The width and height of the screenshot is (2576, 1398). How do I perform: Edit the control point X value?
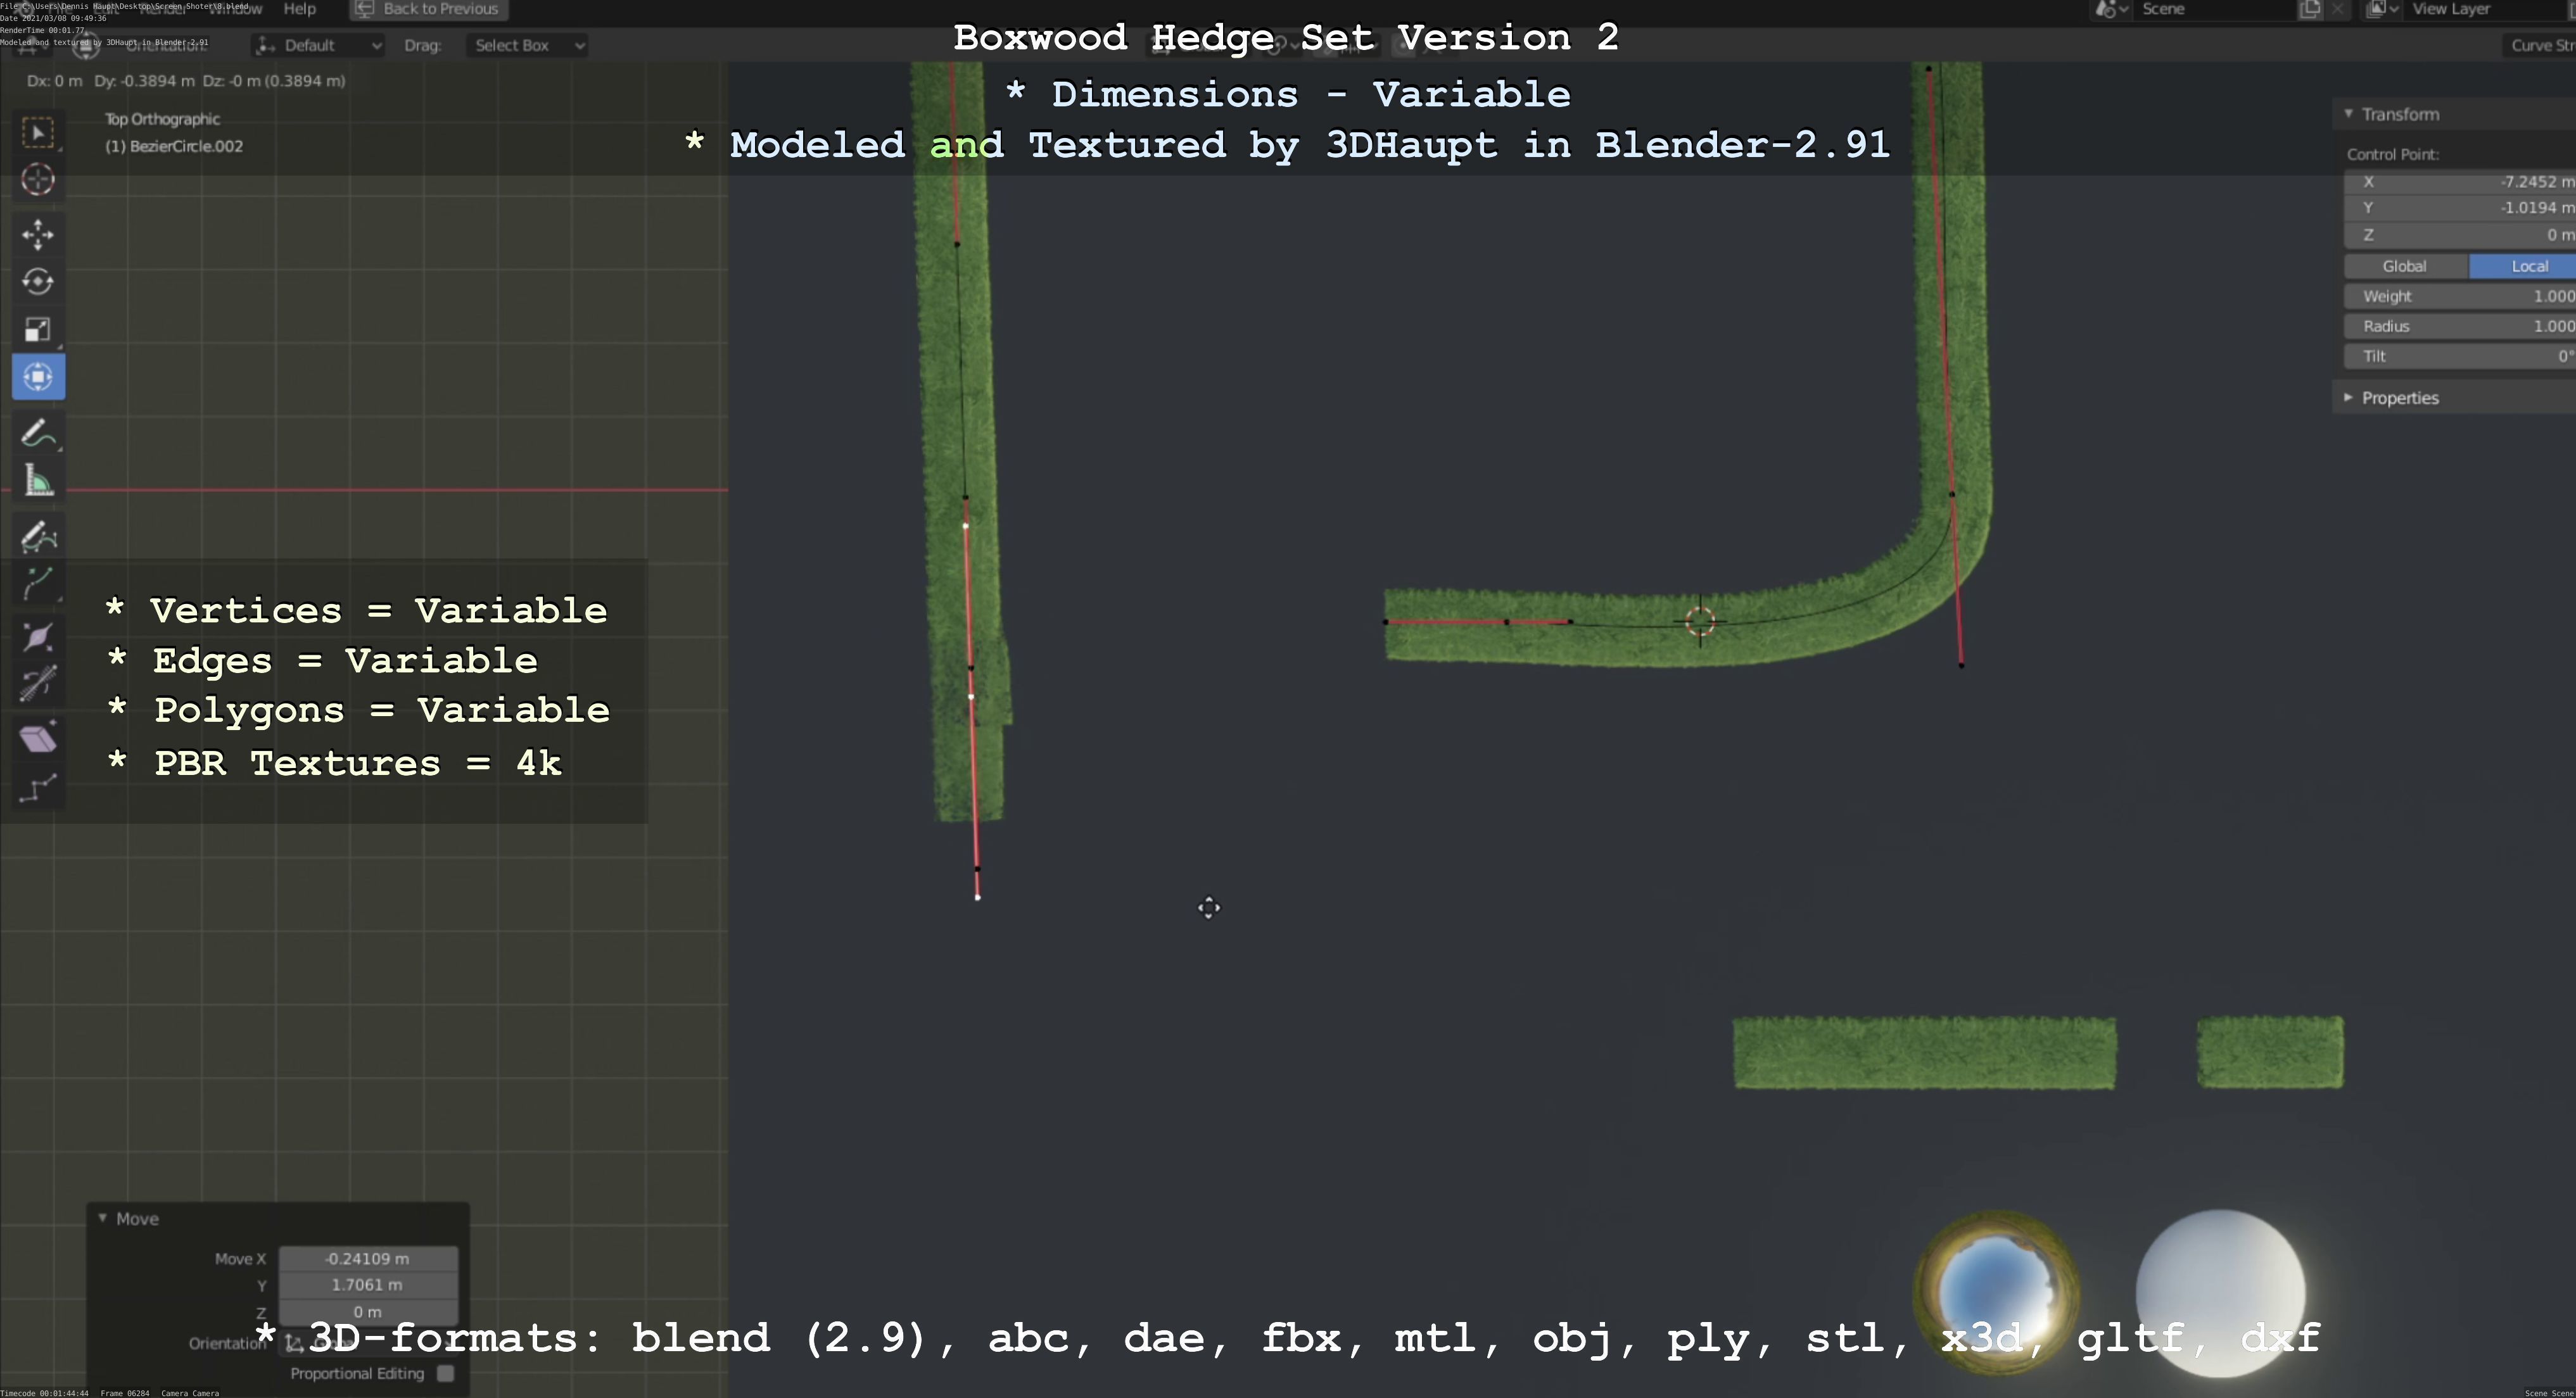(x=2460, y=182)
